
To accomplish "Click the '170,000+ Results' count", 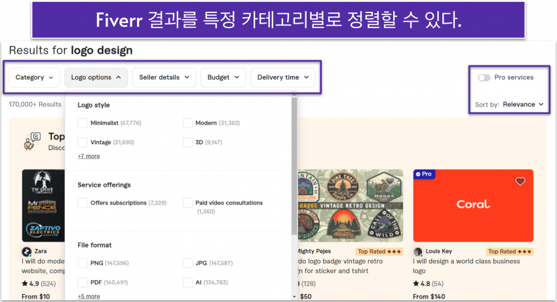I will [x=35, y=104].
